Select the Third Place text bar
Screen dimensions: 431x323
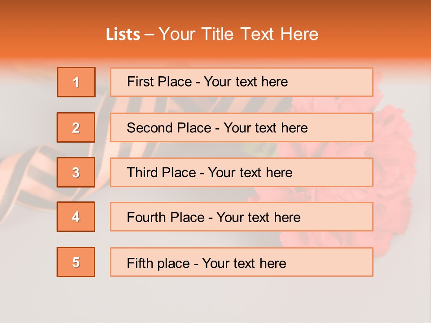242,172
